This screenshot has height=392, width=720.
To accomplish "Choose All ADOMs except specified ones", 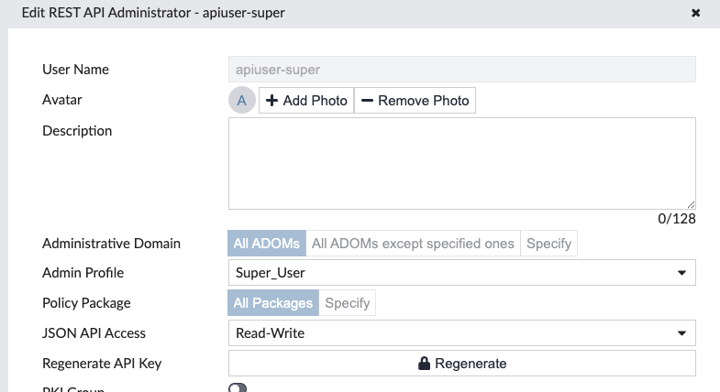I will pos(413,244).
